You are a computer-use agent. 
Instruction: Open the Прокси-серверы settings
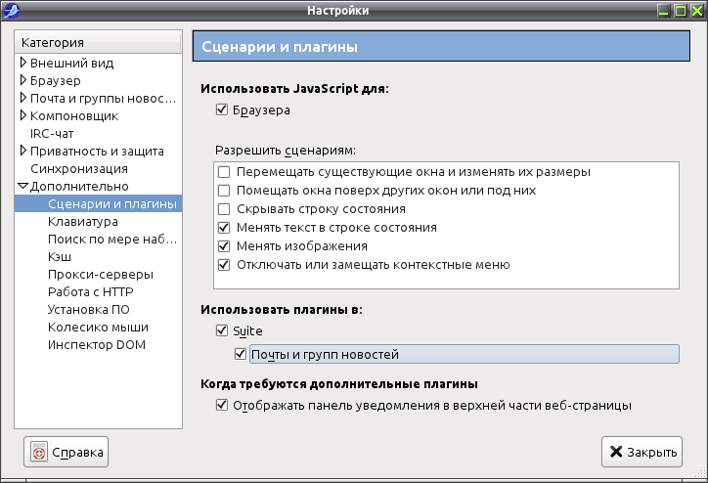[x=101, y=275]
